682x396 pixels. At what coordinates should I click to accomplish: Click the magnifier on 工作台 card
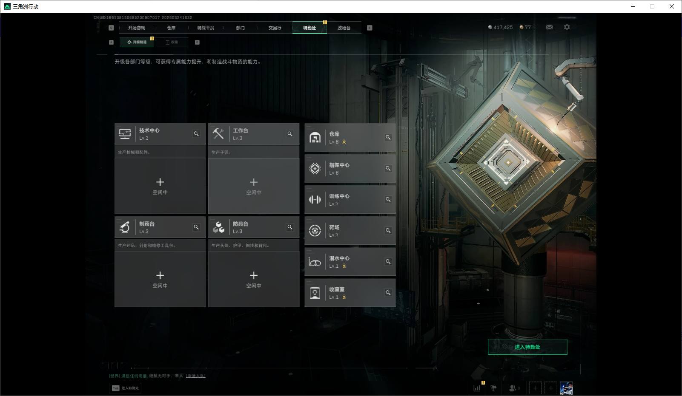pyautogui.click(x=290, y=134)
